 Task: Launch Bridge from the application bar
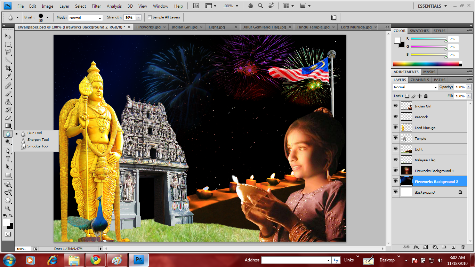pos(196,6)
